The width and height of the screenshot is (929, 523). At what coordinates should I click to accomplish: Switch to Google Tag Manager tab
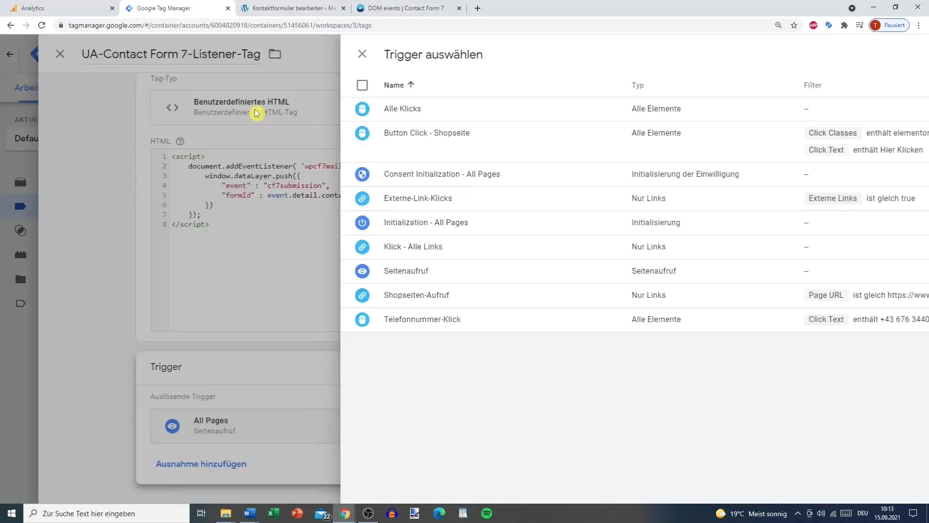[177, 8]
